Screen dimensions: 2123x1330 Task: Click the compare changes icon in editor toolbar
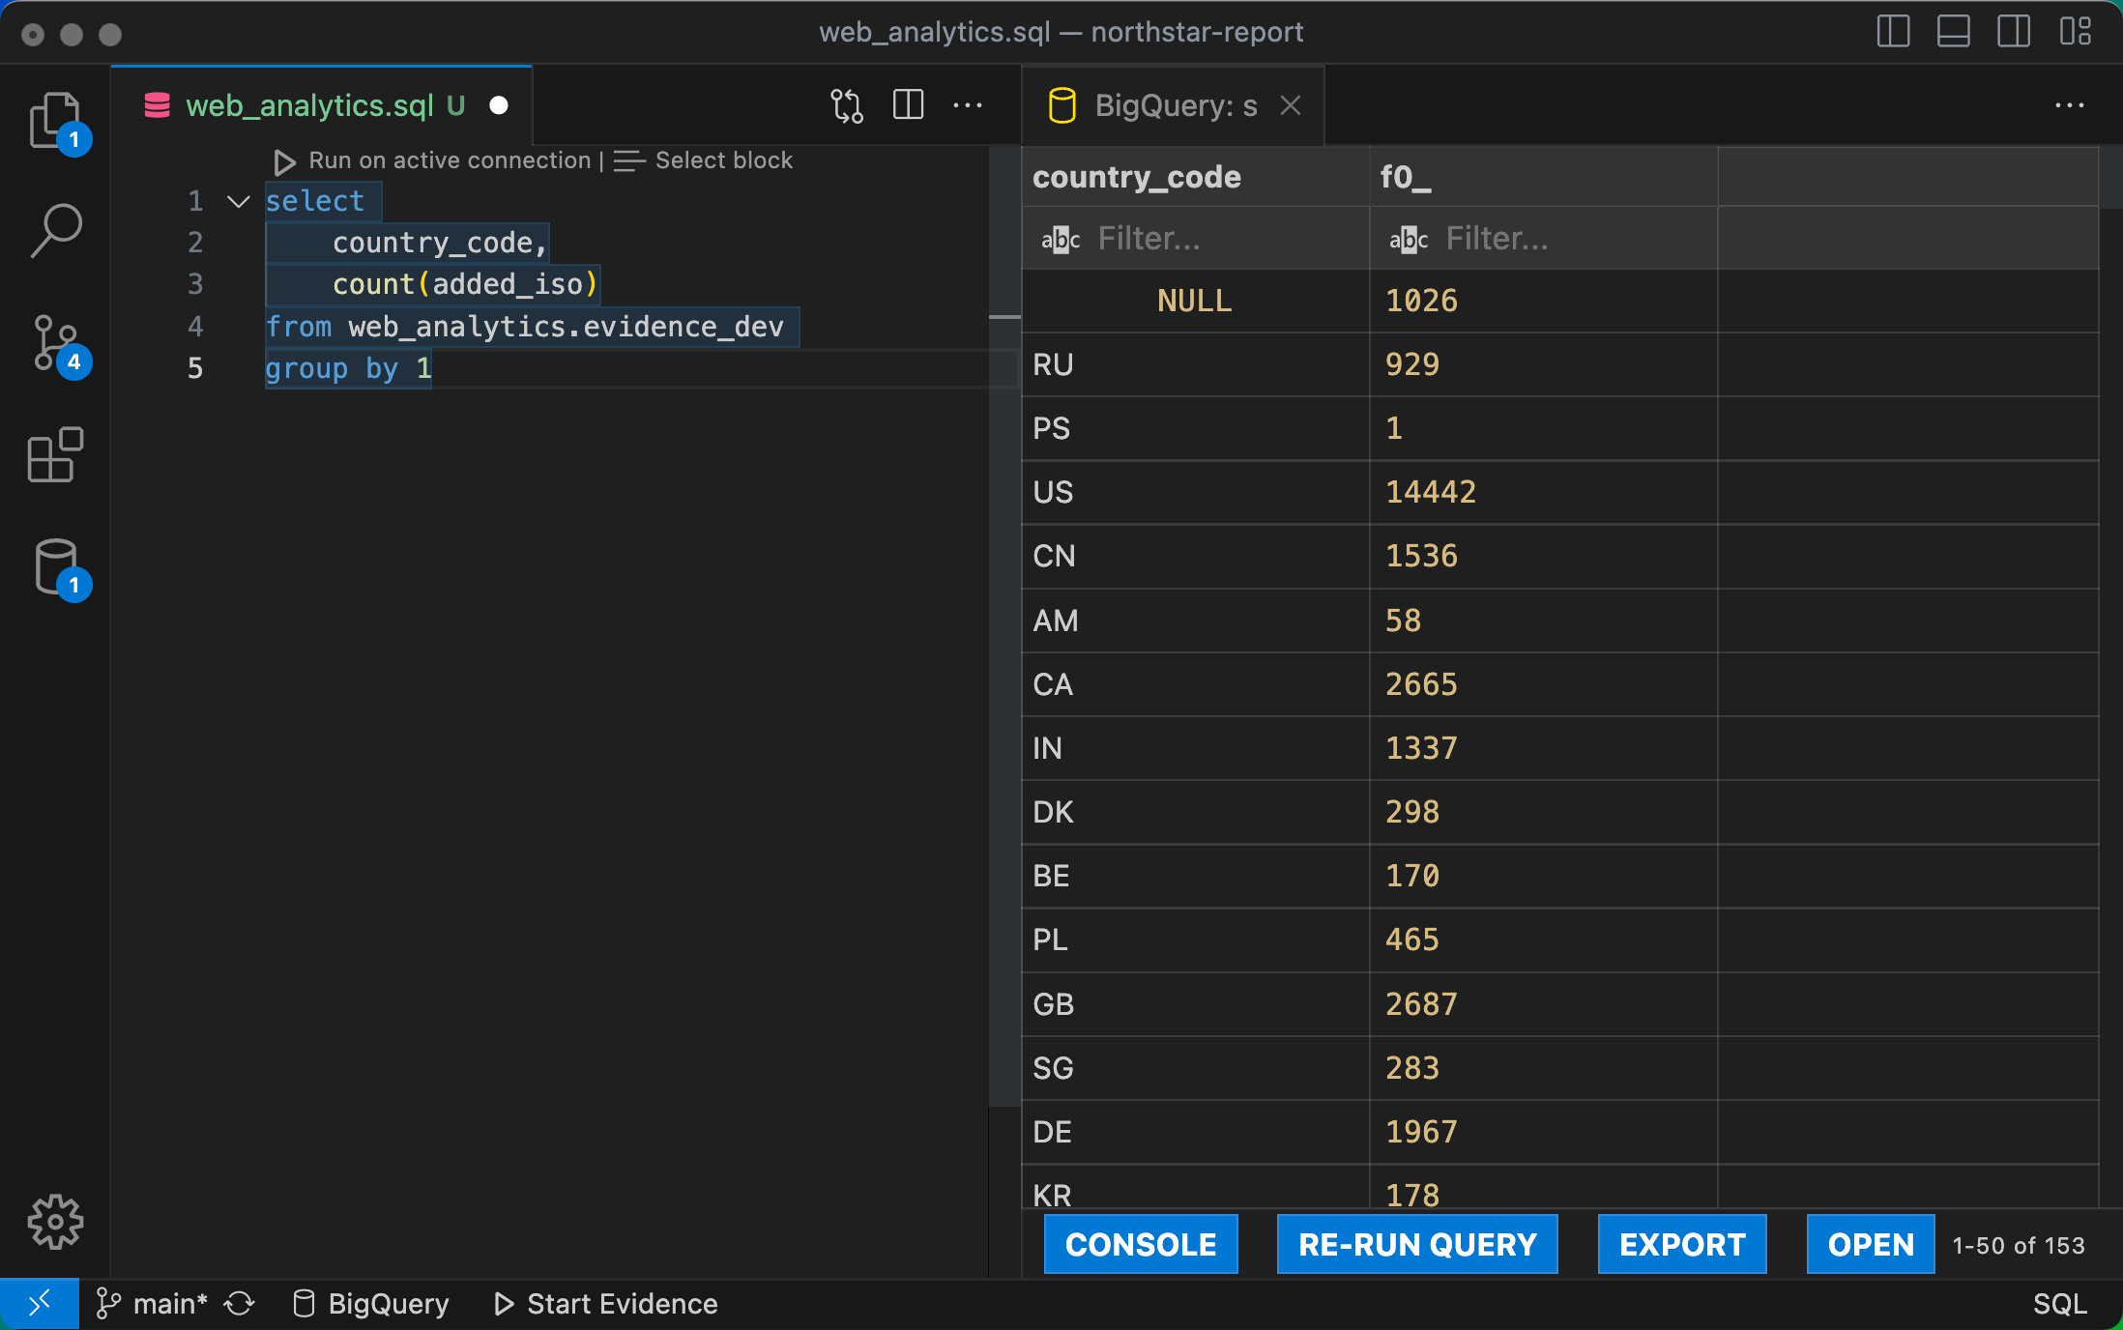pyautogui.click(x=847, y=105)
